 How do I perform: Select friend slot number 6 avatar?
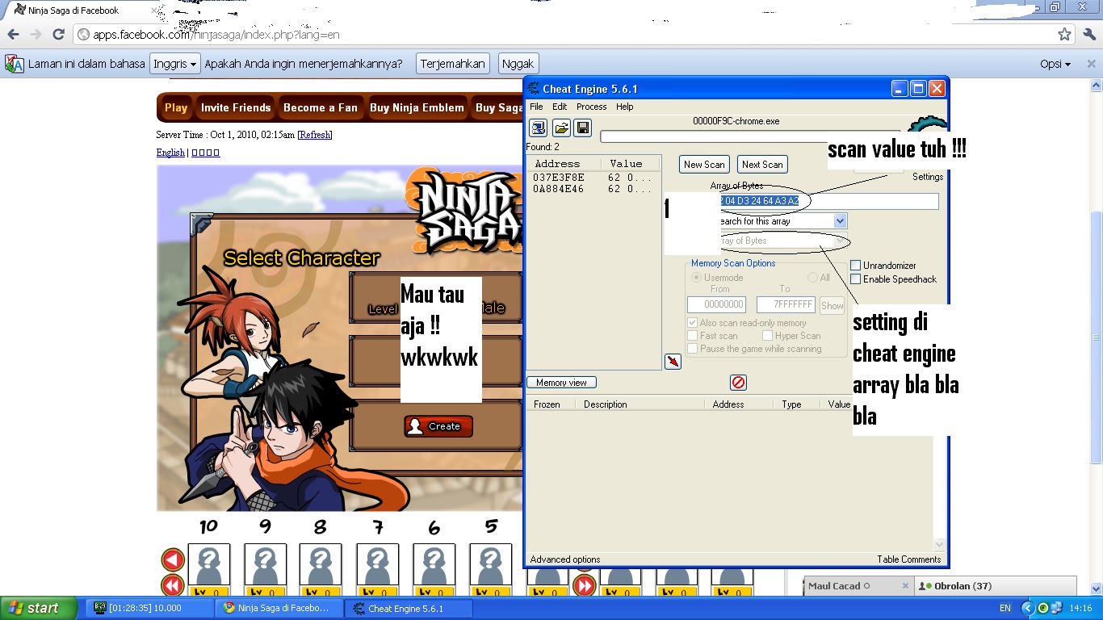[434, 565]
